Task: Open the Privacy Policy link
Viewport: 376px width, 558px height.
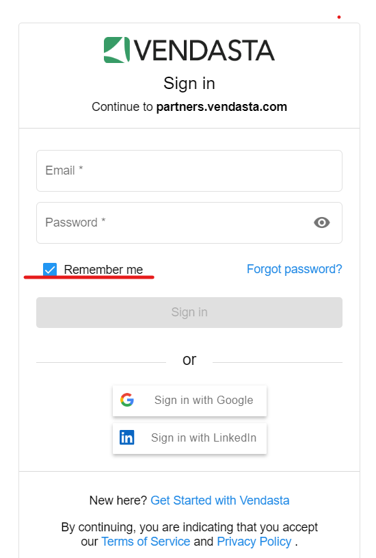Action: coord(254,542)
